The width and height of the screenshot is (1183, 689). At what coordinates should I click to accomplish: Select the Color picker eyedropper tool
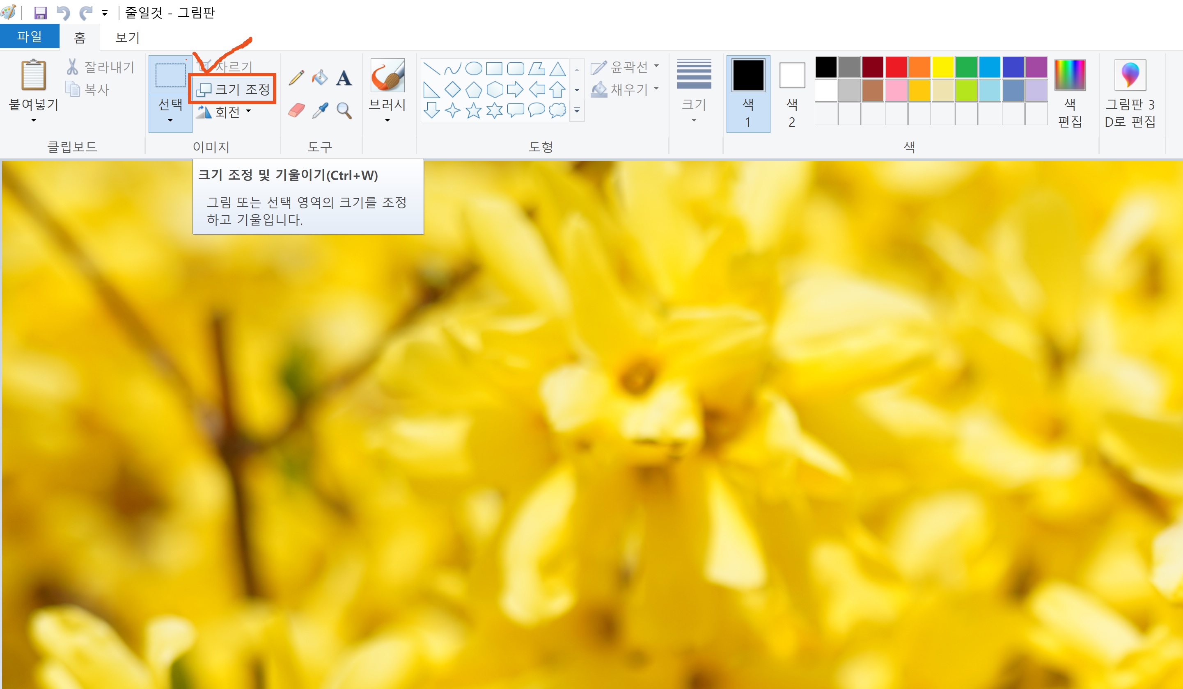[320, 111]
